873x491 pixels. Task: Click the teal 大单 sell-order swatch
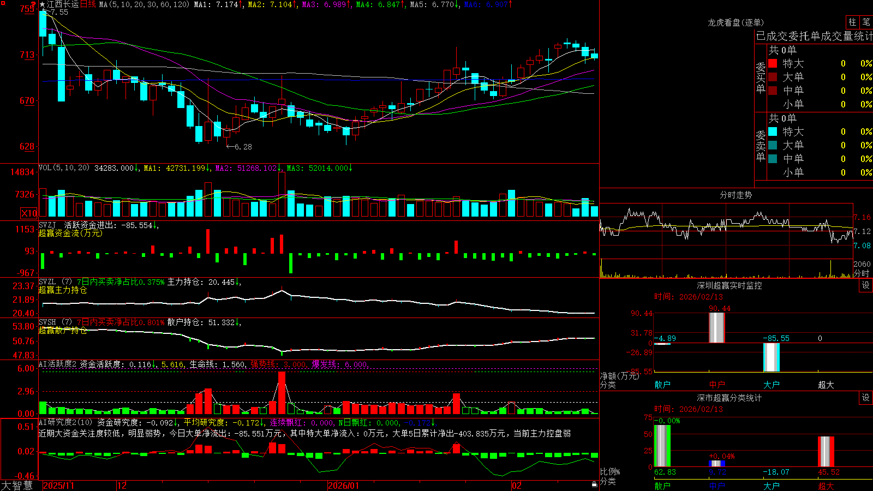tap(773, 145)
